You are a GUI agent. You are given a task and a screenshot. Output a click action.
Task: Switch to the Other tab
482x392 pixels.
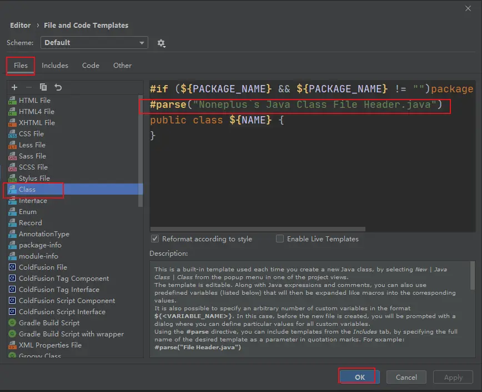pos(122,66)
